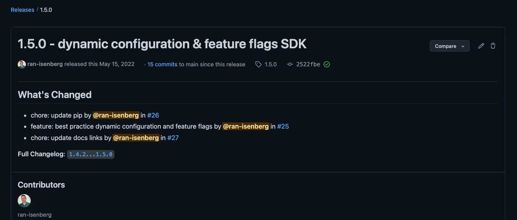This screenshot has width=517, height=220.
Task: Click the Full Changelog label
Action: coord(41,154)
